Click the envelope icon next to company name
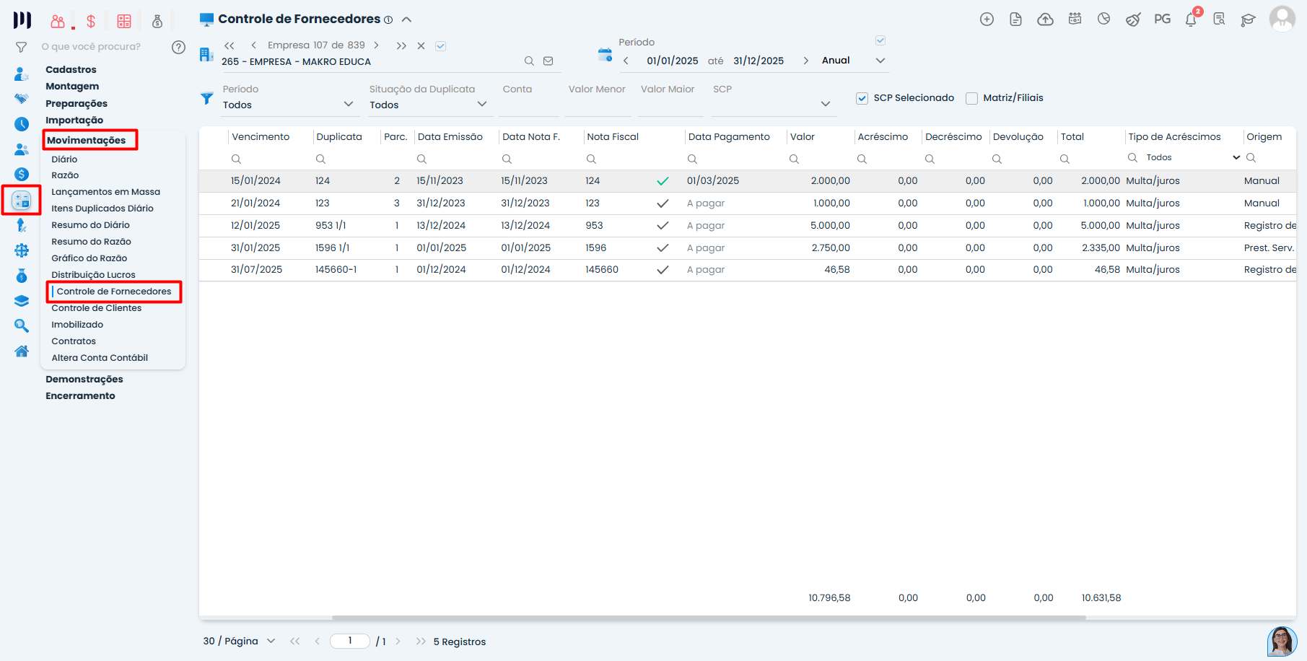The height and width of the screenshot is (661, 1307). [x=548, y=61]
